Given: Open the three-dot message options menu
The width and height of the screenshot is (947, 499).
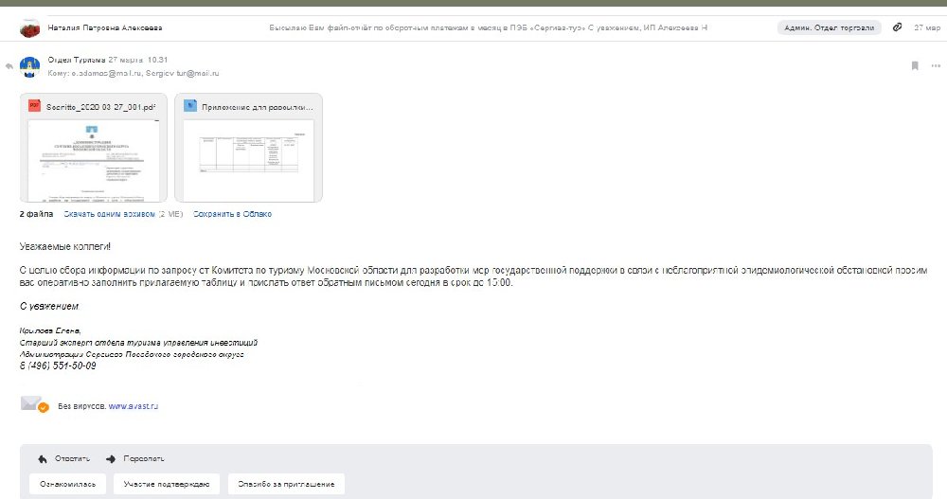Looking at the screenshot, I should [936, 65].
